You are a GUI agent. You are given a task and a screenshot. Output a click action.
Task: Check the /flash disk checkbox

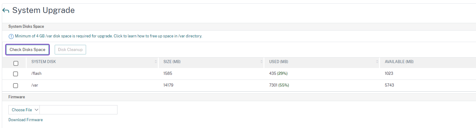click(x=16, y=74)
